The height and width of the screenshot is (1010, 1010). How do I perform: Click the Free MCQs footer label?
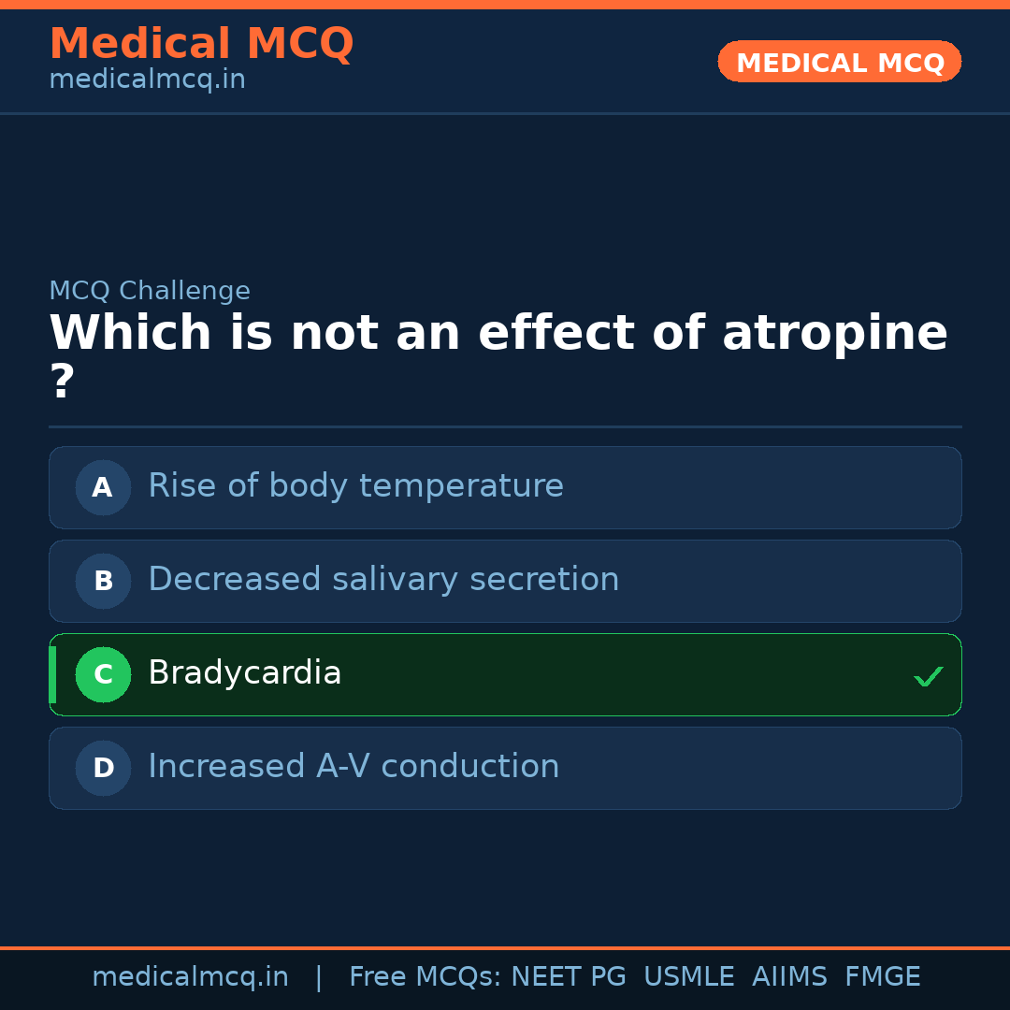[425, 977]
